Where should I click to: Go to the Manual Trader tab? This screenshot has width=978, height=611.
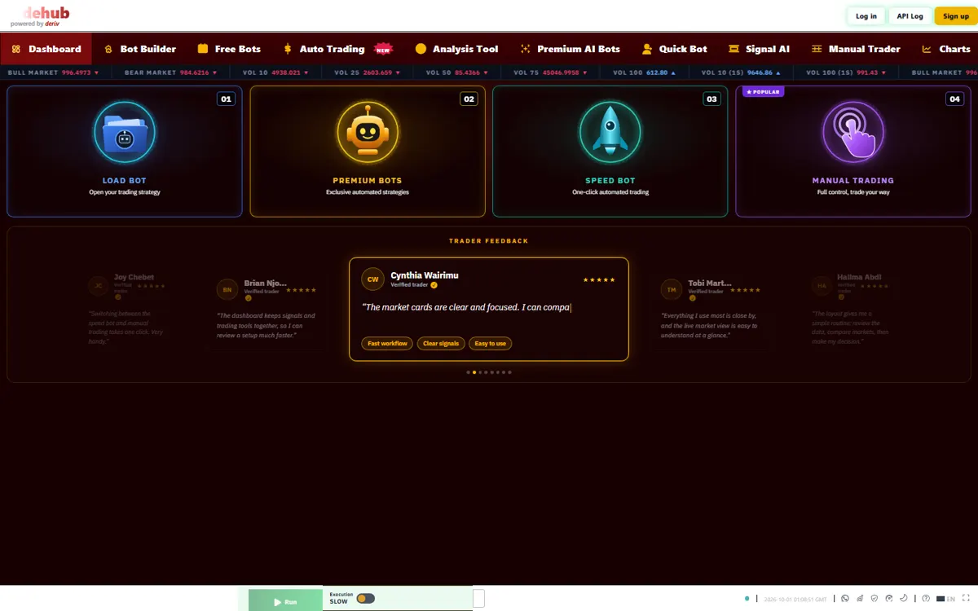(855, 49)
